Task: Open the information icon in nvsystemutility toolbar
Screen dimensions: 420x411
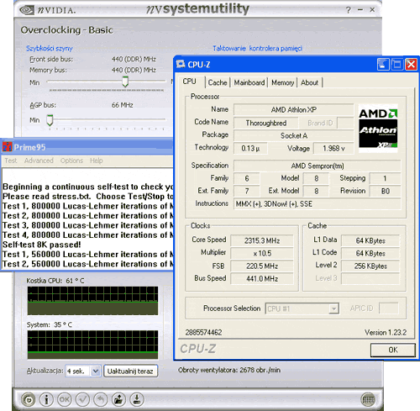Action: tap(46, 399)
